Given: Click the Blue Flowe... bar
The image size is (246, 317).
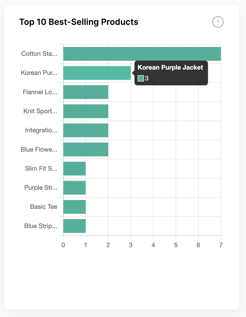Looking at the screenshot, I should [86, 150].
